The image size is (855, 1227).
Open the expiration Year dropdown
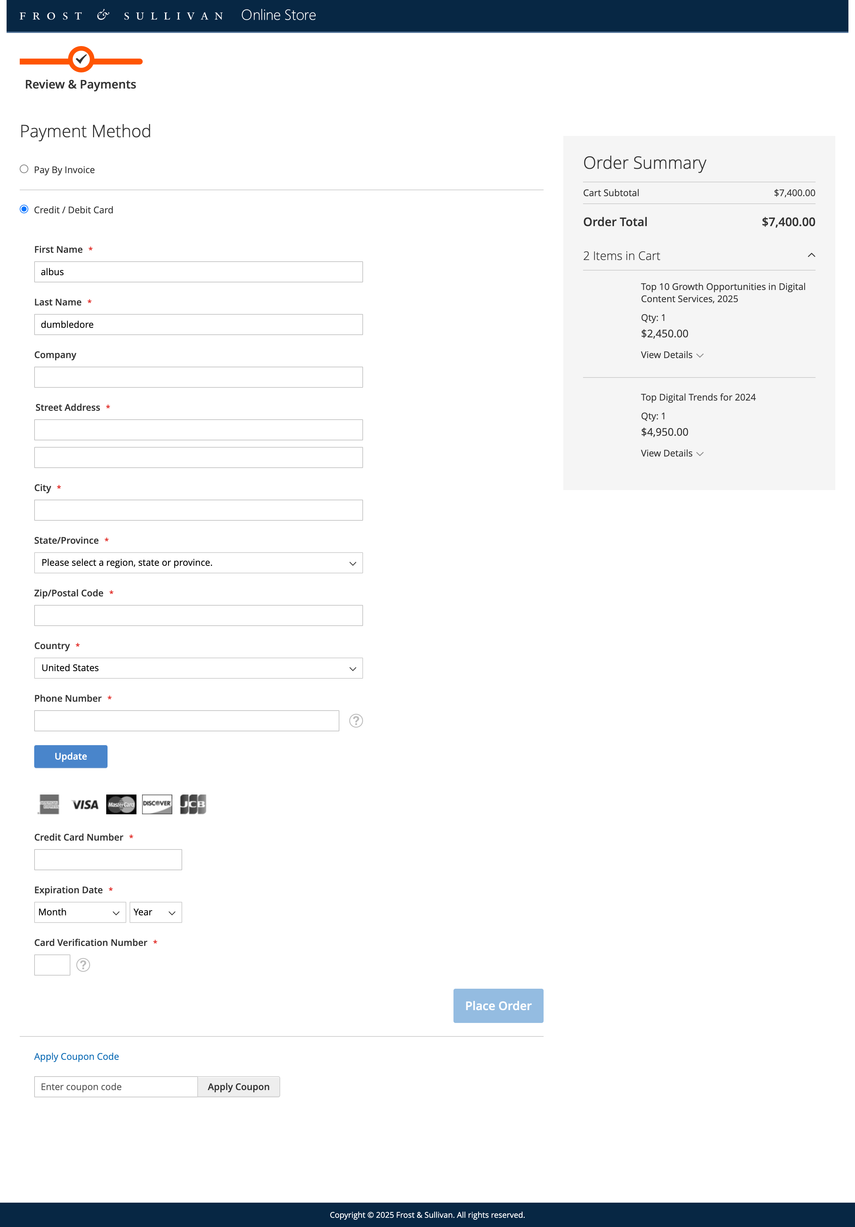[156, 912]
